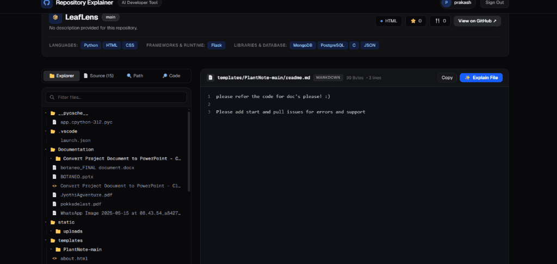The image size is (557, 264).
Task: Click the MongoDB library tag
Action: tap(302, 46)
